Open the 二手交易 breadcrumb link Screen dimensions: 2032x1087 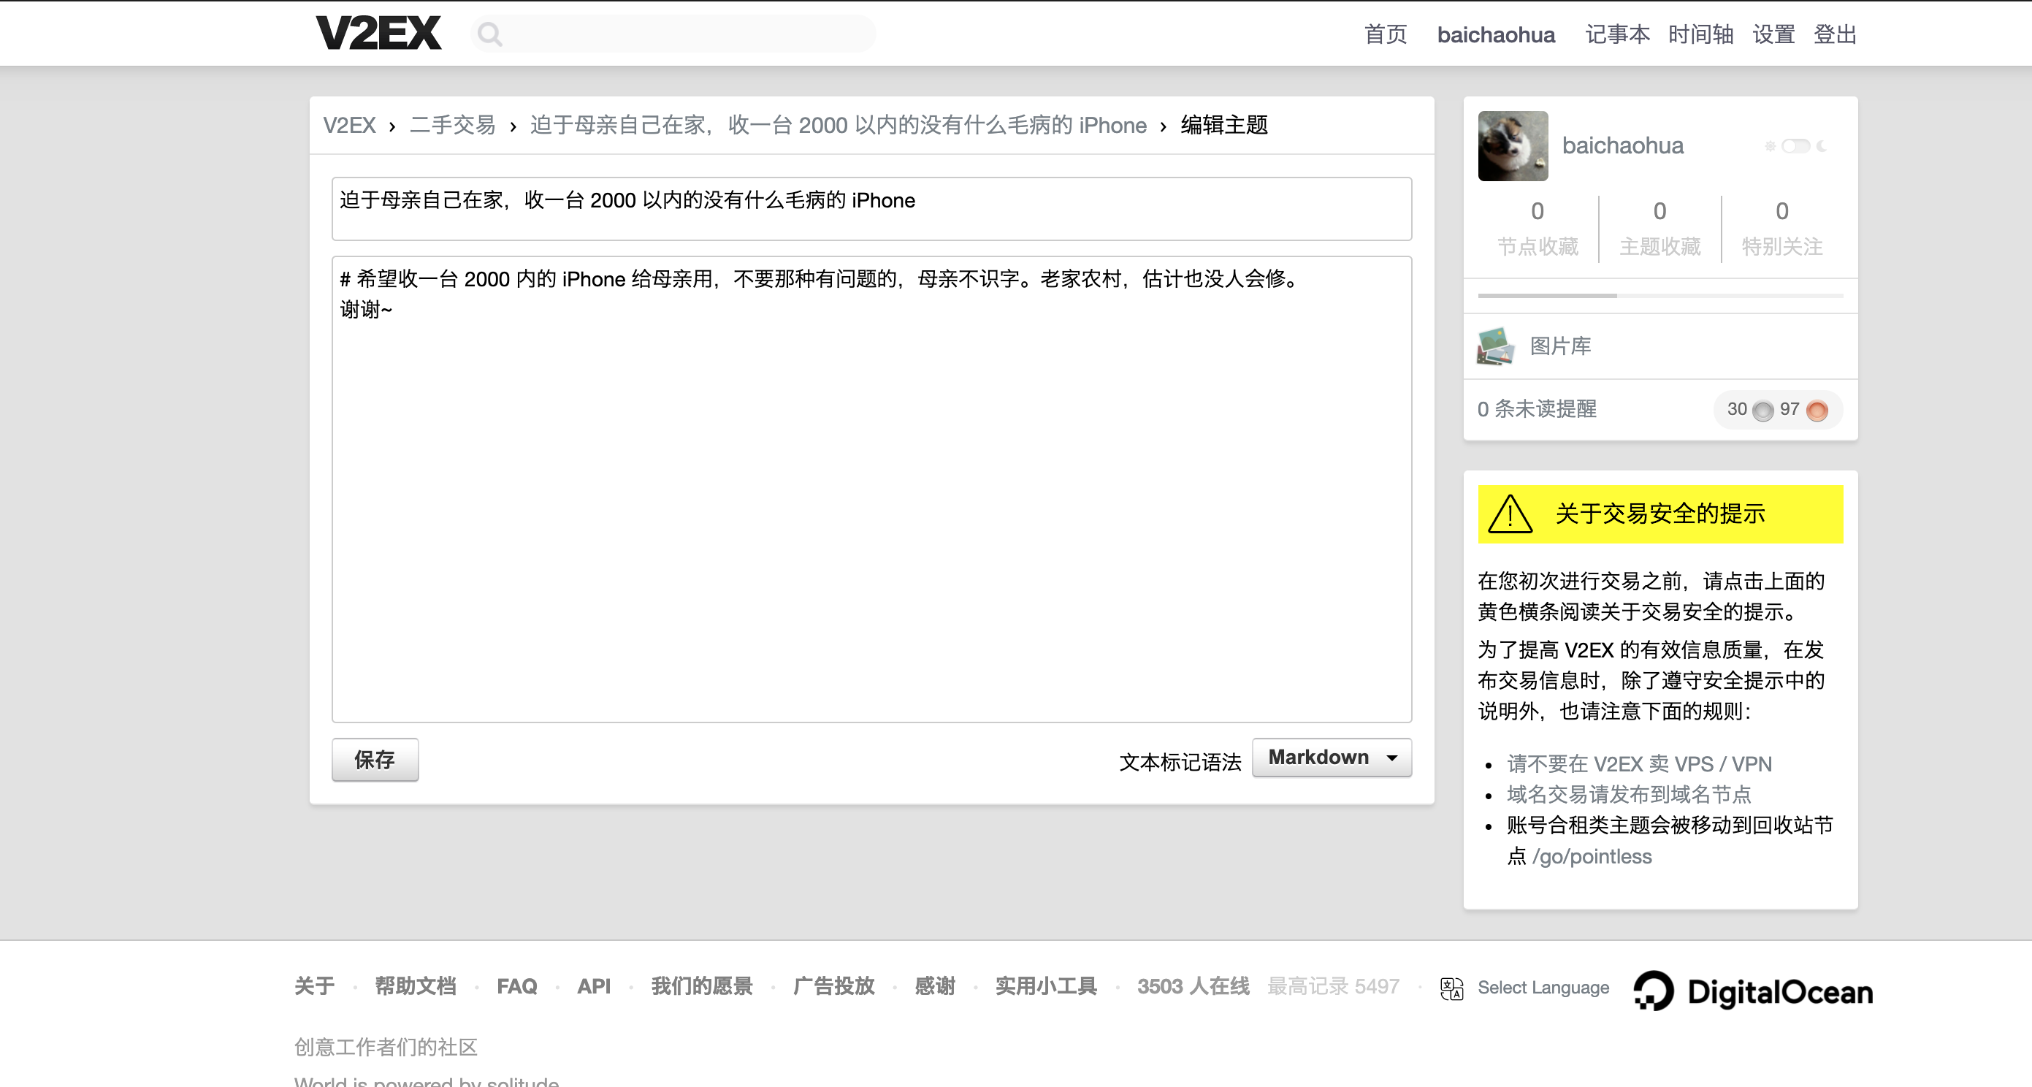[452, 126]
